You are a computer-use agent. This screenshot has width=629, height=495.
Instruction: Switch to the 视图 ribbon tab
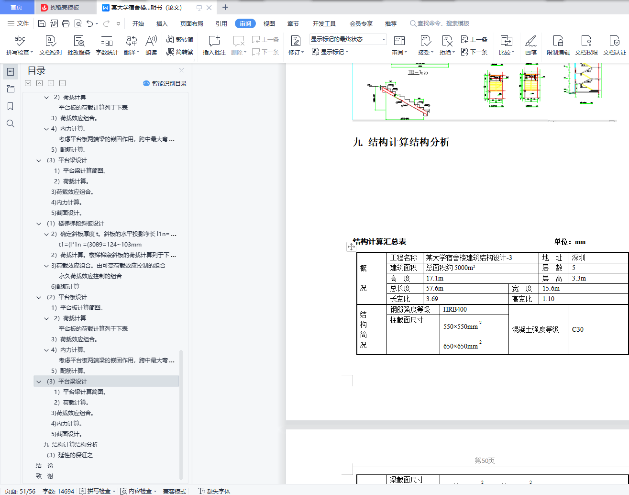click(269, 23)
